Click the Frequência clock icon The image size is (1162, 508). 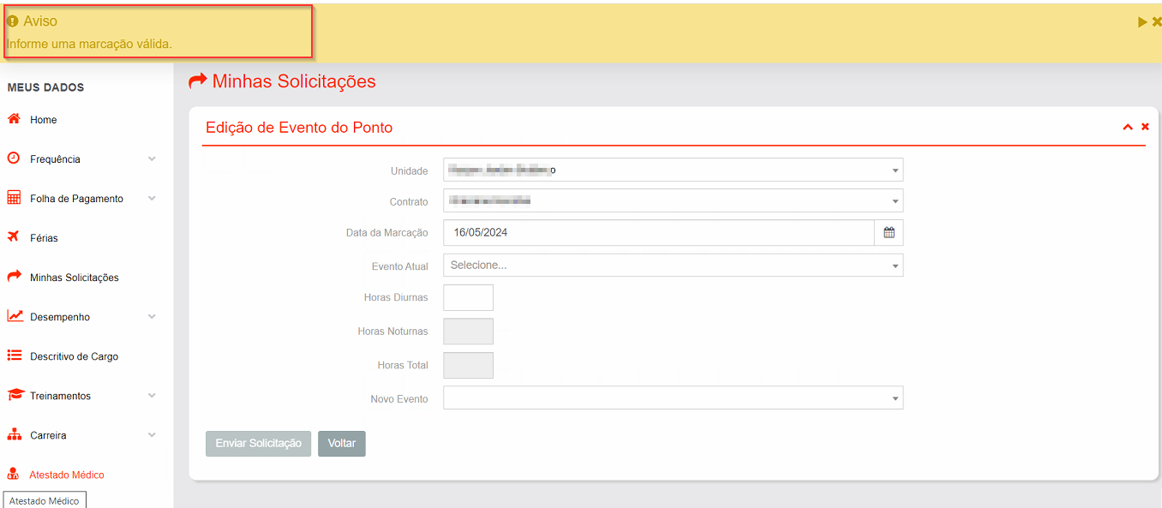pyautogui.click(x=14, y=158)
